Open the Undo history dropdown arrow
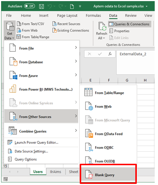The image size is (158, 185). [54, 6]
